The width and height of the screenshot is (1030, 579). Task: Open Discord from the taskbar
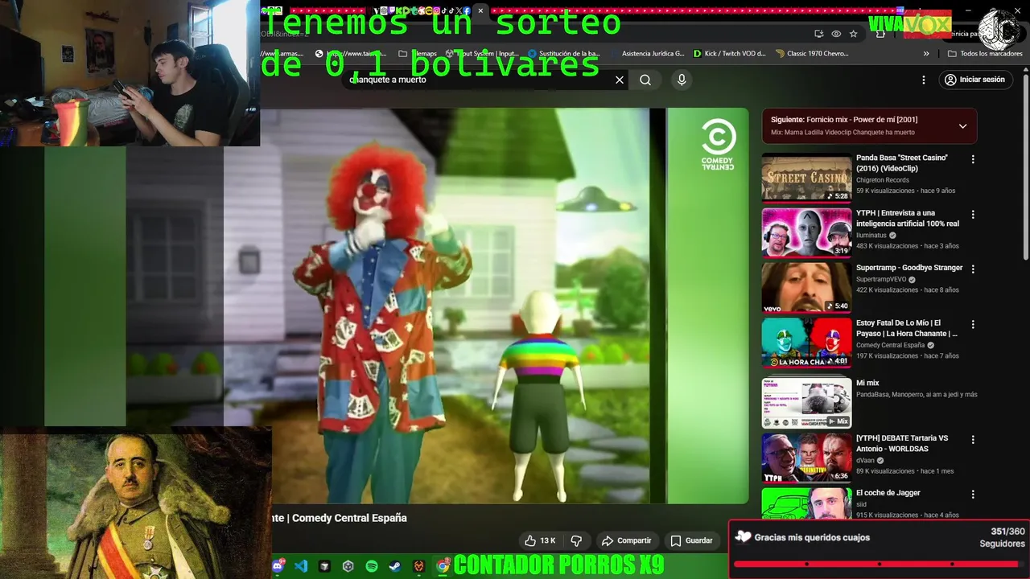(x=278, y=566)
